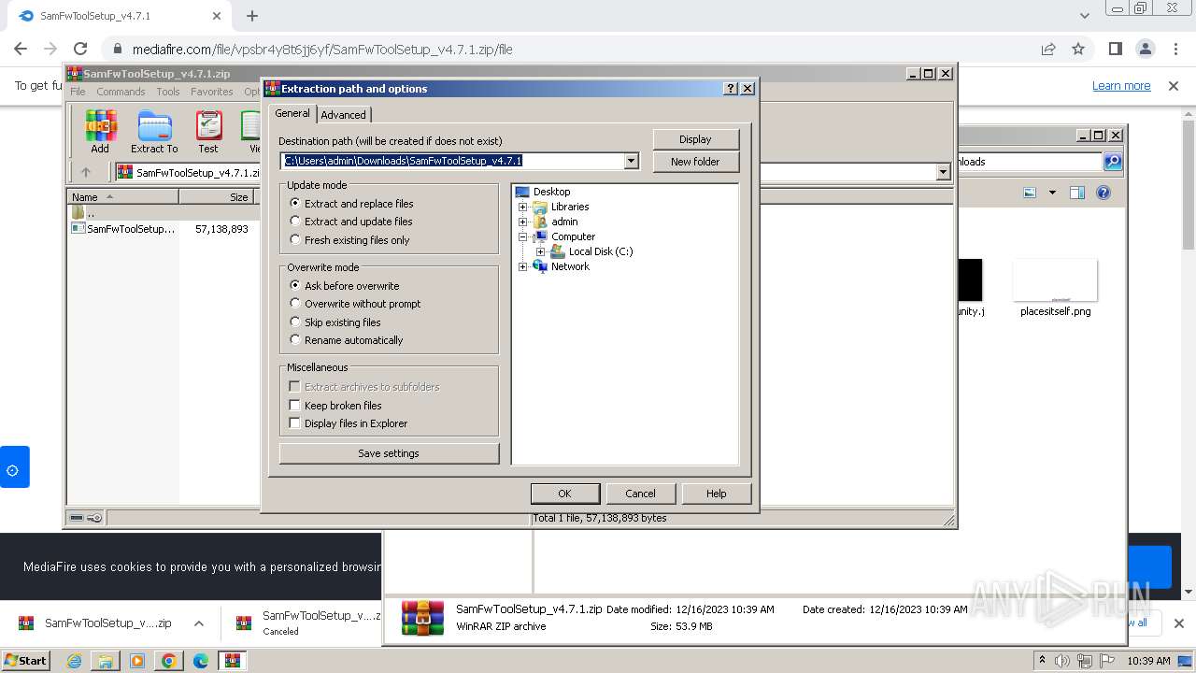Open destination path dropdown
This screenshot has width=1196, height=673.
click(x=631, y=161)
